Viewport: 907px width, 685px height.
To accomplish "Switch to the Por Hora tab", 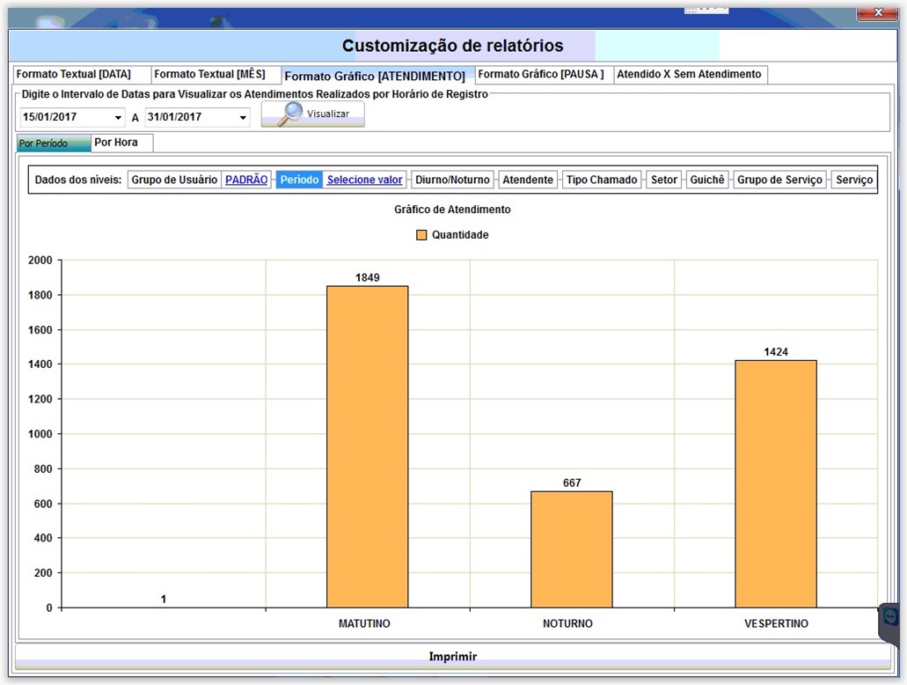I will 116,143.
